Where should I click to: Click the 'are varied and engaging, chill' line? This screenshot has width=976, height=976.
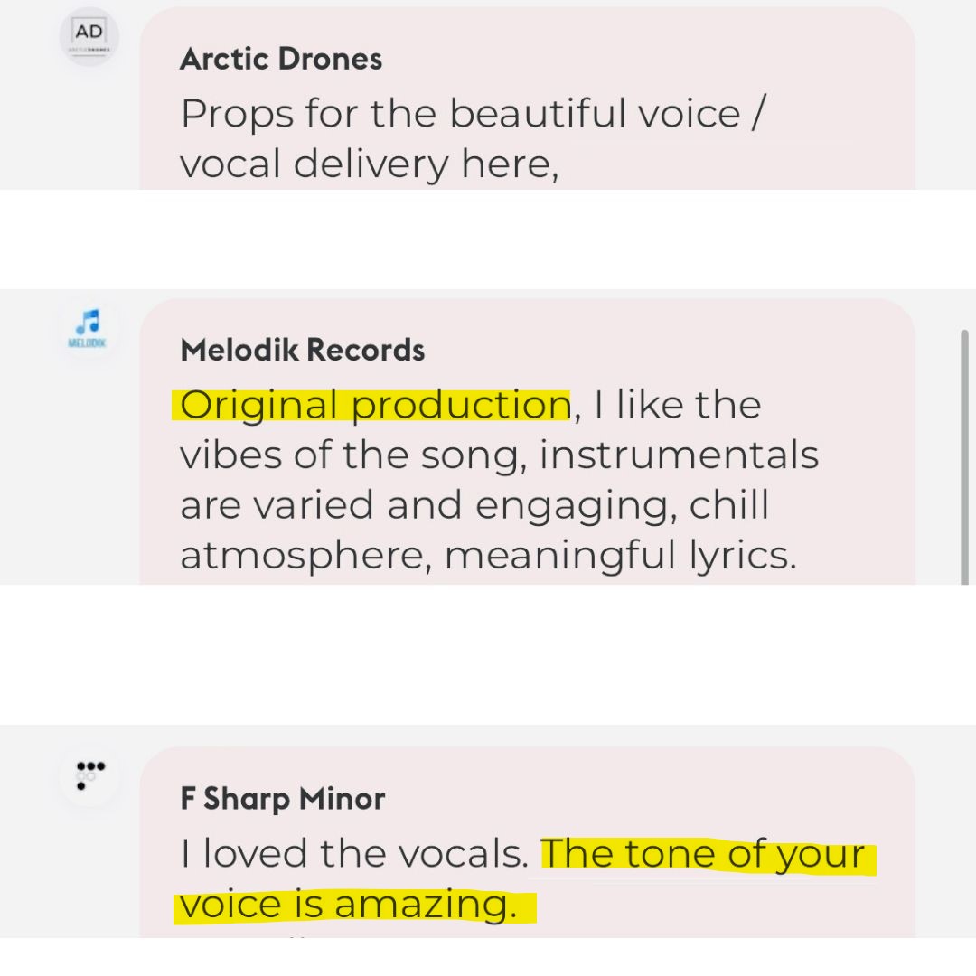click(475, 505)
